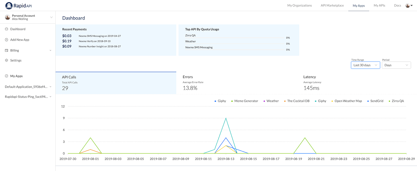Click the 2019-08-13 x-axis date label
The width and height of the screenshot is (417, 171).
pyautogui.click(x=226, y=159)
